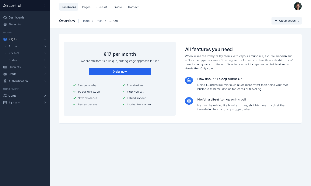Viewport: 311px width, 186px height.
Task: Expand the Projects submenu arrow
Action: (x=46, y=53)
